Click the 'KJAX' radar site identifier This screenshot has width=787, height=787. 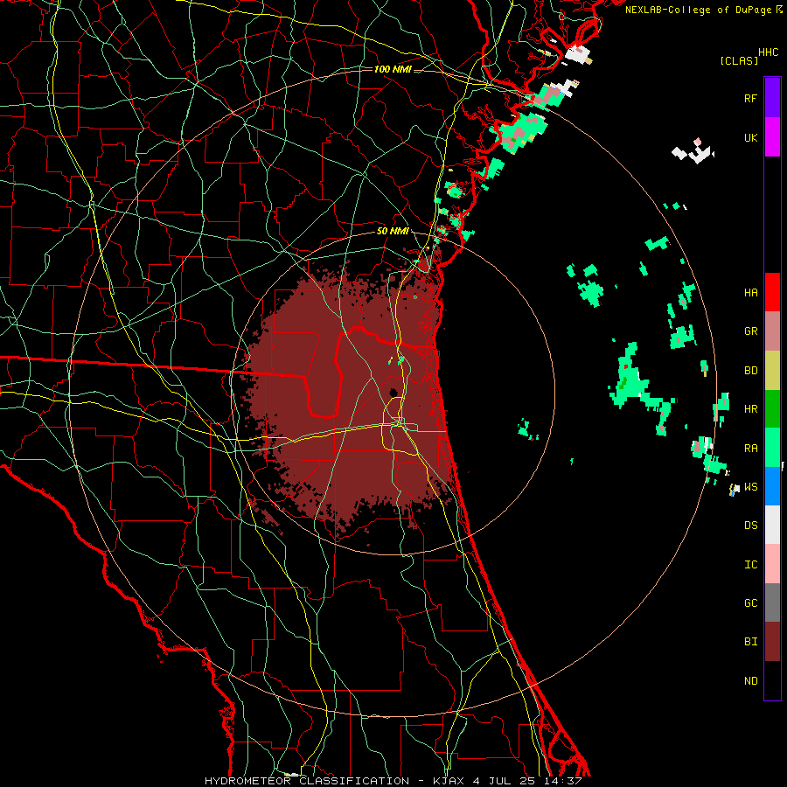click(449, 781)
